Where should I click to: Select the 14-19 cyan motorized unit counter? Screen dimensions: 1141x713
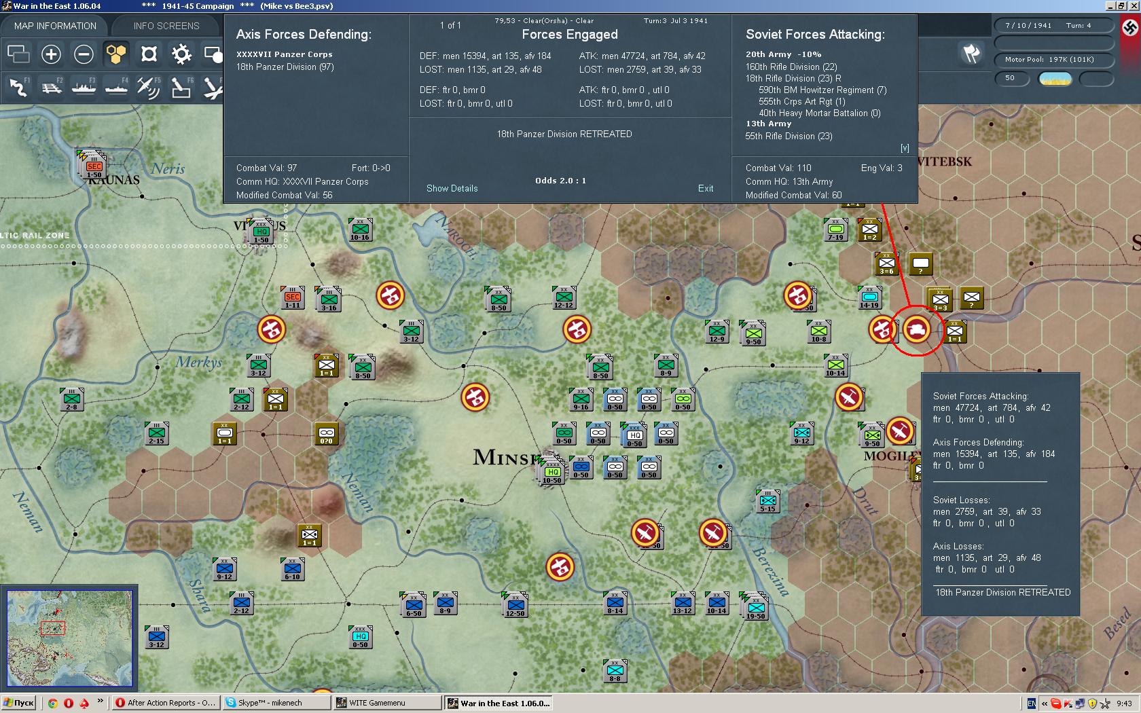click(x=869, y=297)
